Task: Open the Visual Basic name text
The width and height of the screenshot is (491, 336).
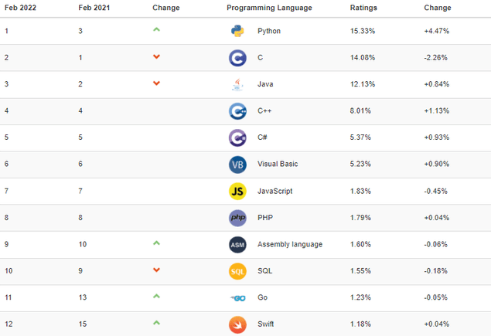Action: (x=278, y=164)
